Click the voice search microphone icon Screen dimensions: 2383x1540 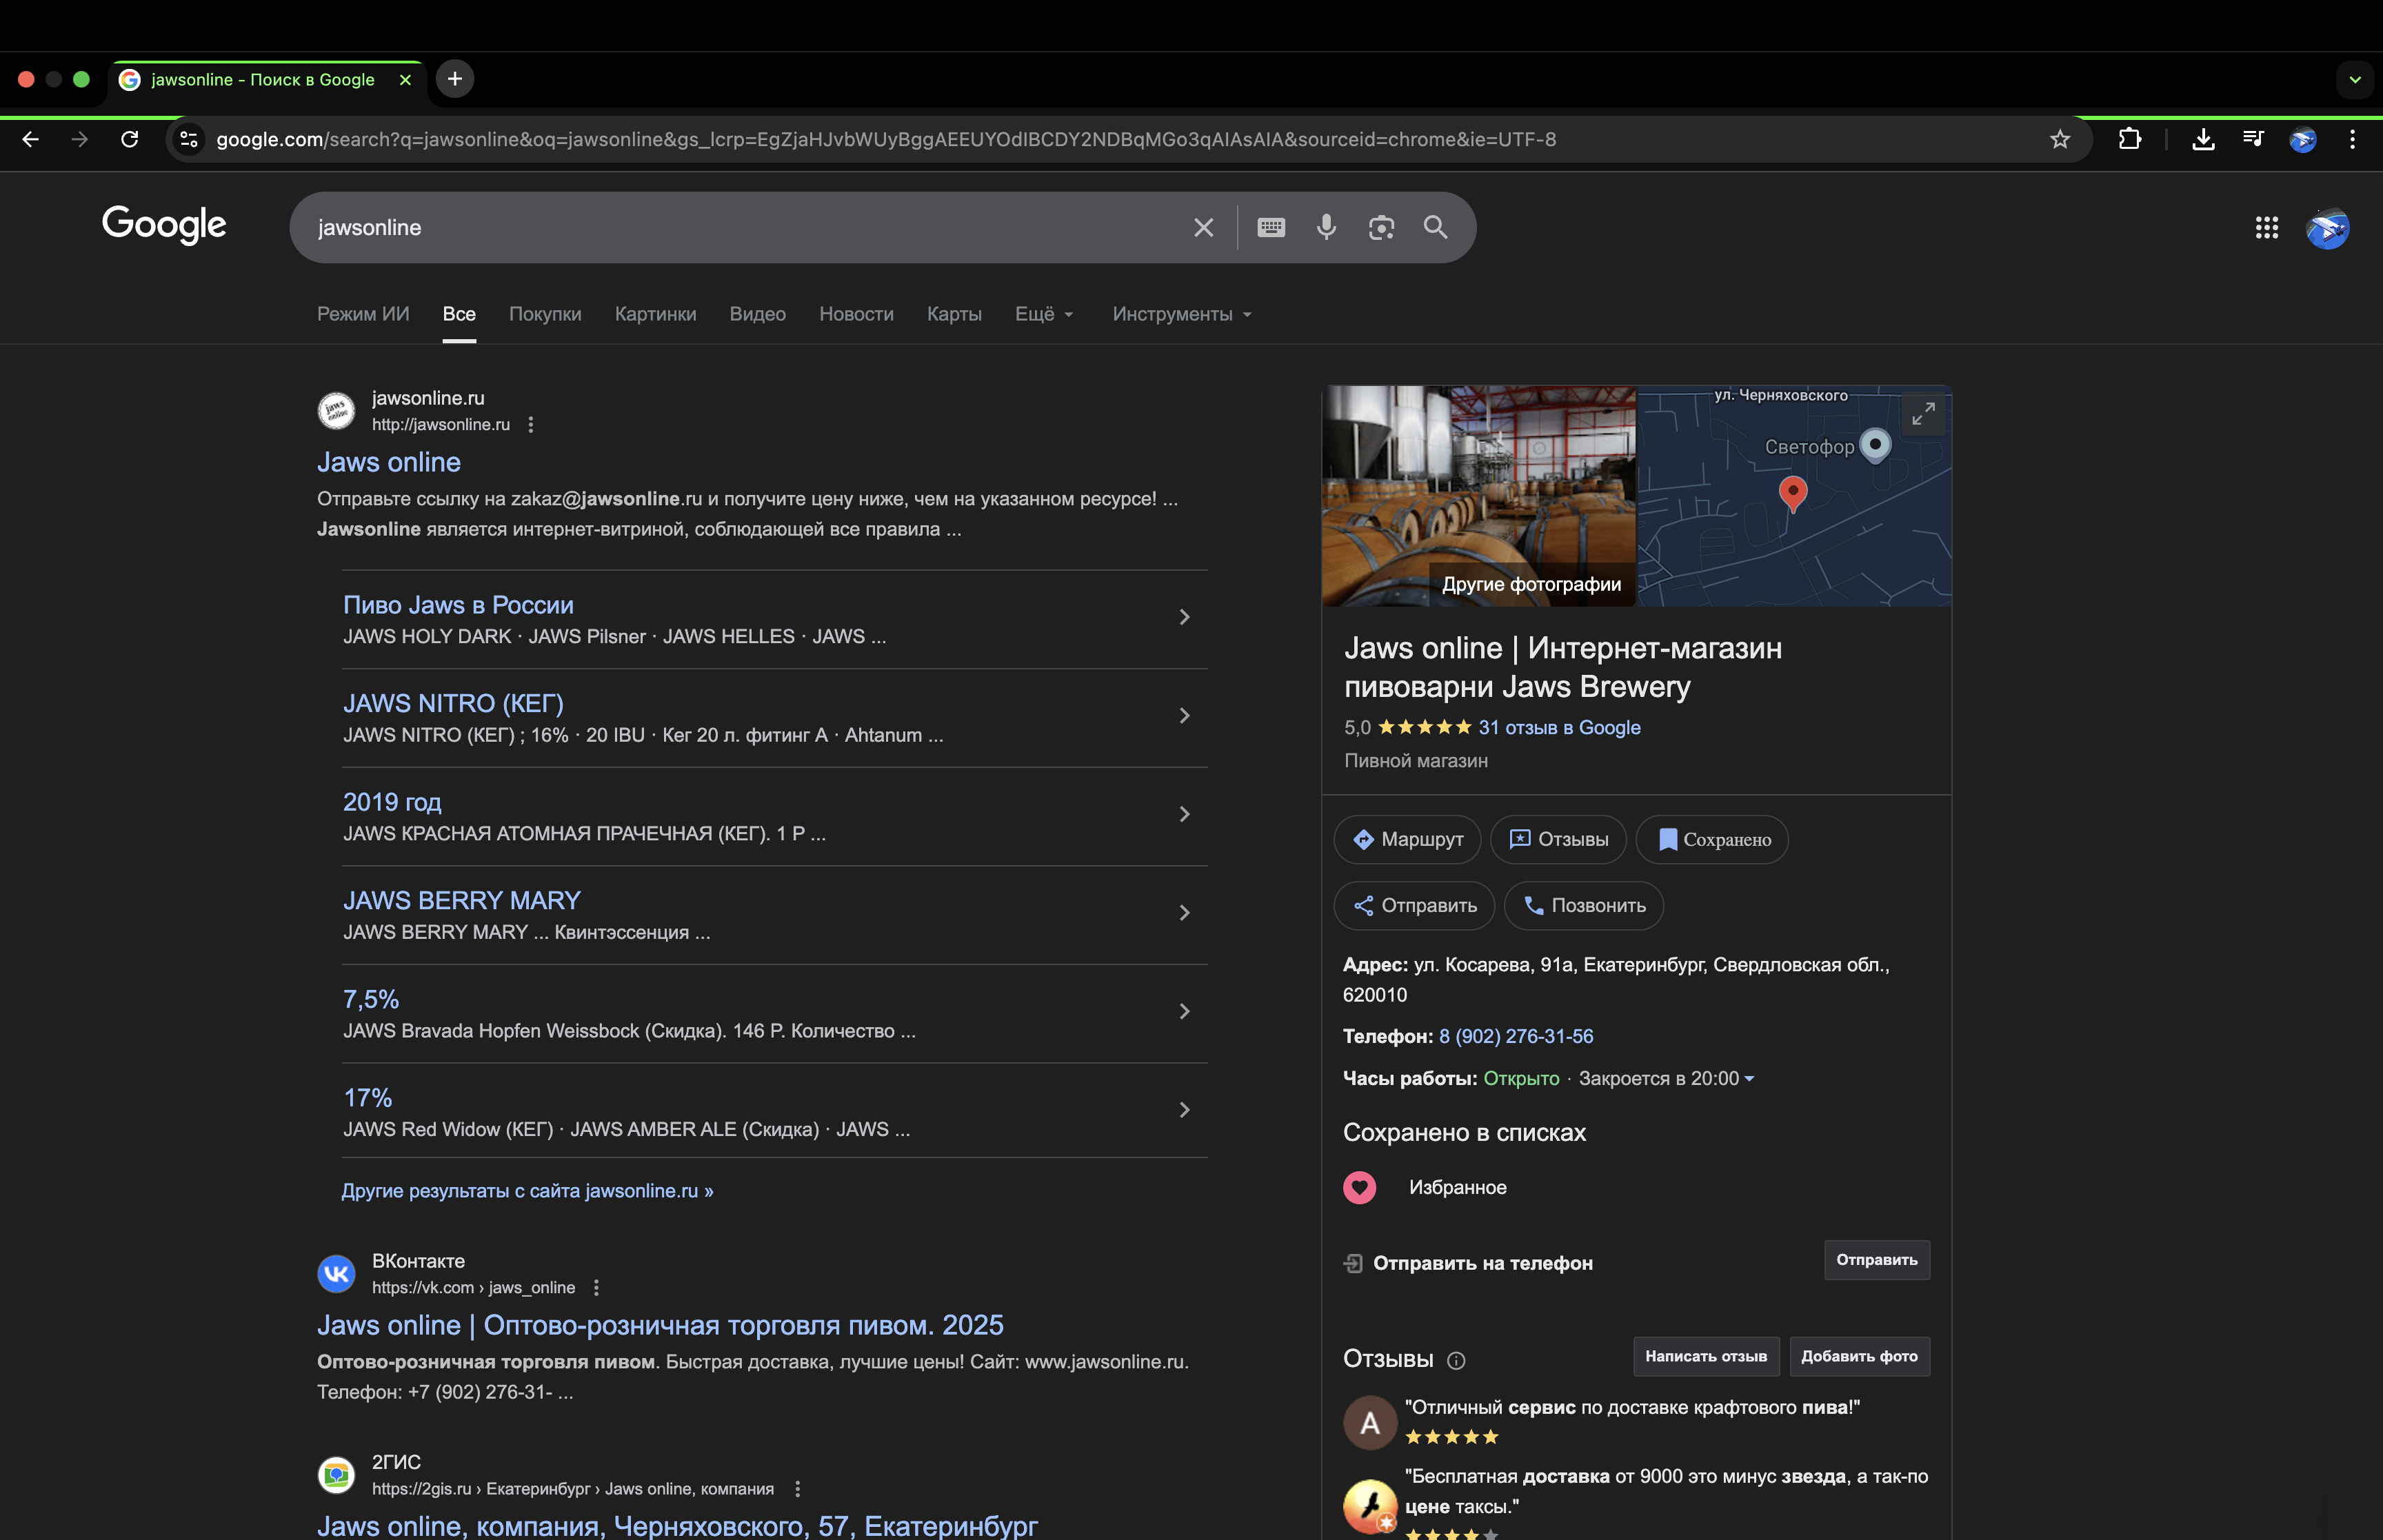pyautogui.click(x=1326, y=227)
